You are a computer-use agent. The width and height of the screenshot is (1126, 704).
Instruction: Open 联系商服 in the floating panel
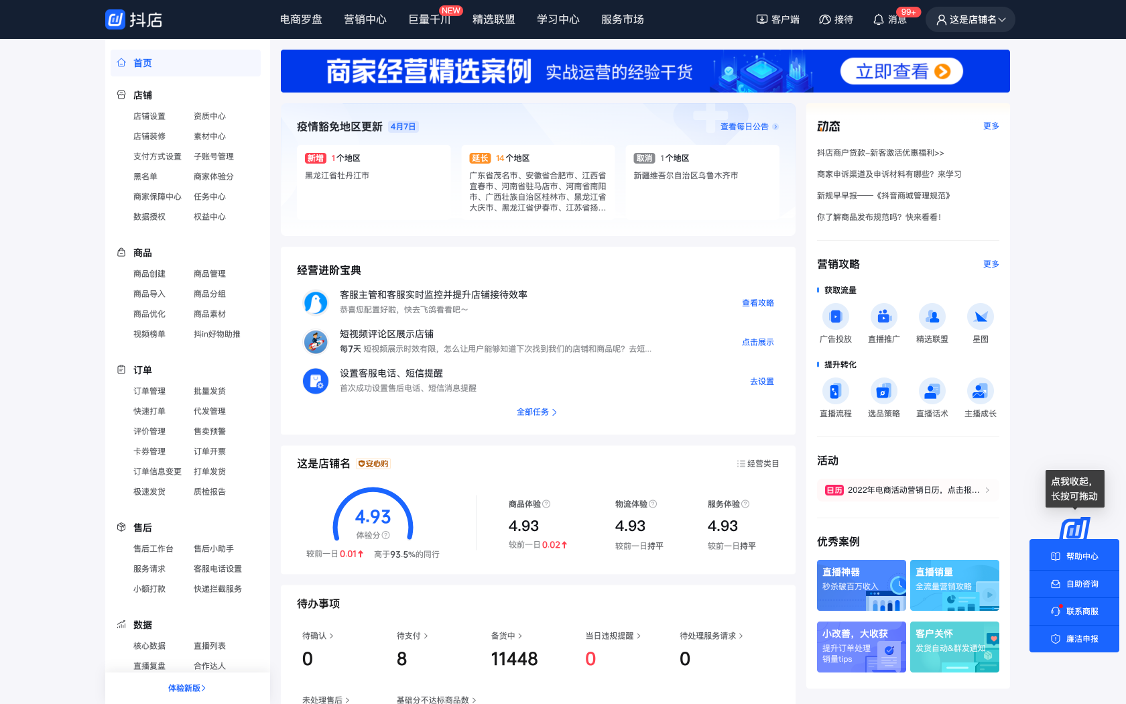(x=1074, y=611)
